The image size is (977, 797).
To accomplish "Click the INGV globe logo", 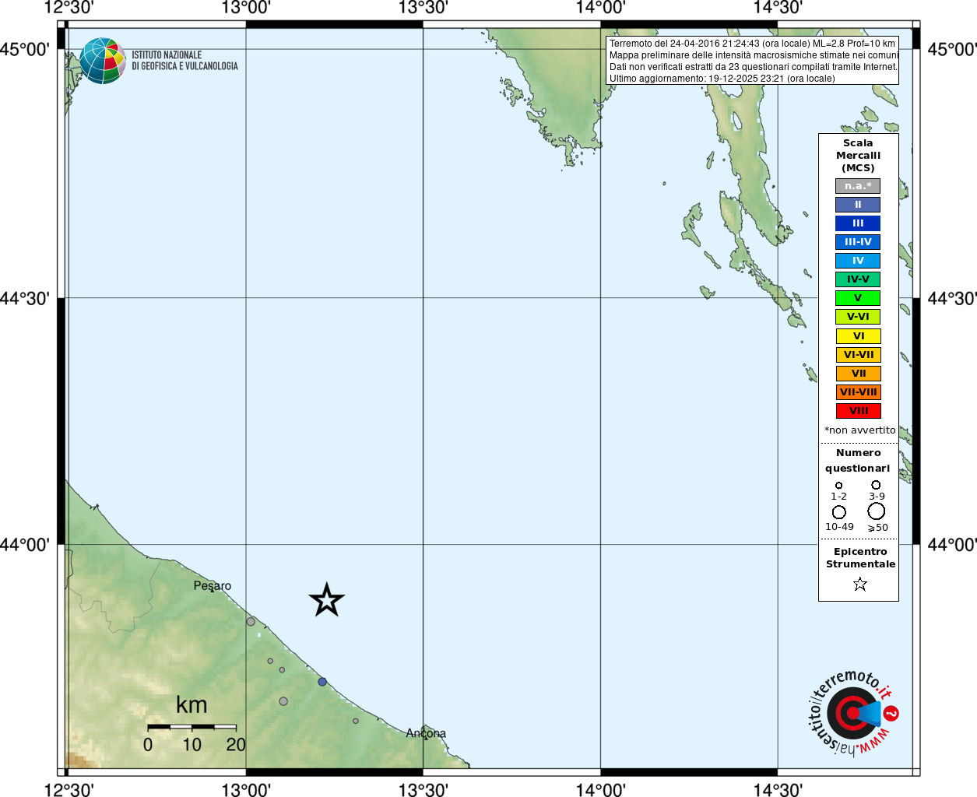I will point(103,61).
